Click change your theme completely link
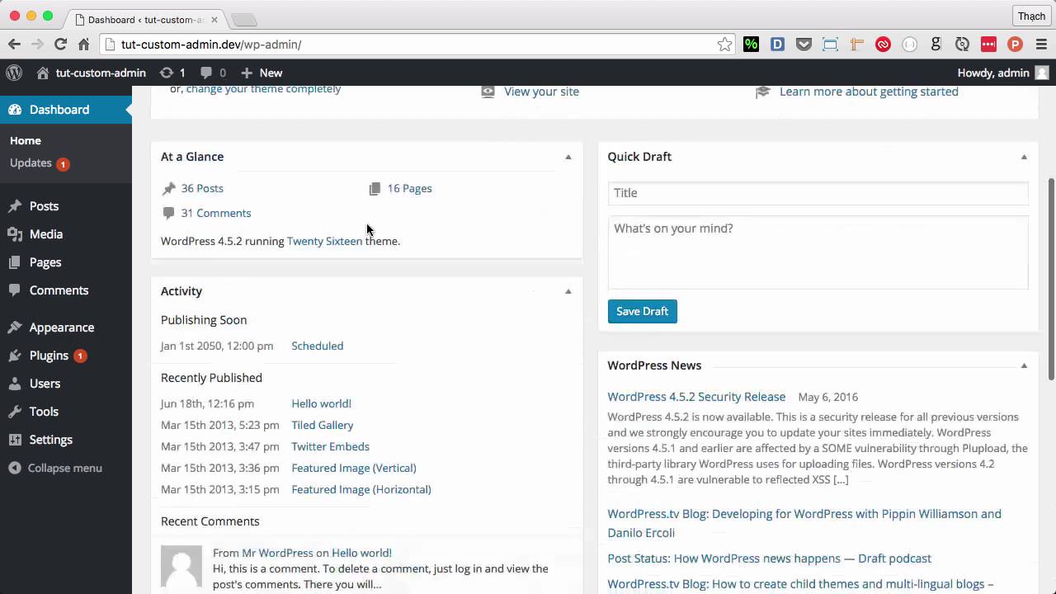The width and height of the screenshot is (1056, 594). pyautogui.click(x=263, y=90)
